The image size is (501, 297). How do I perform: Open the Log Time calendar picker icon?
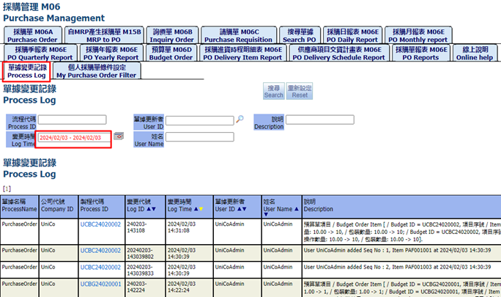point(119,136)
